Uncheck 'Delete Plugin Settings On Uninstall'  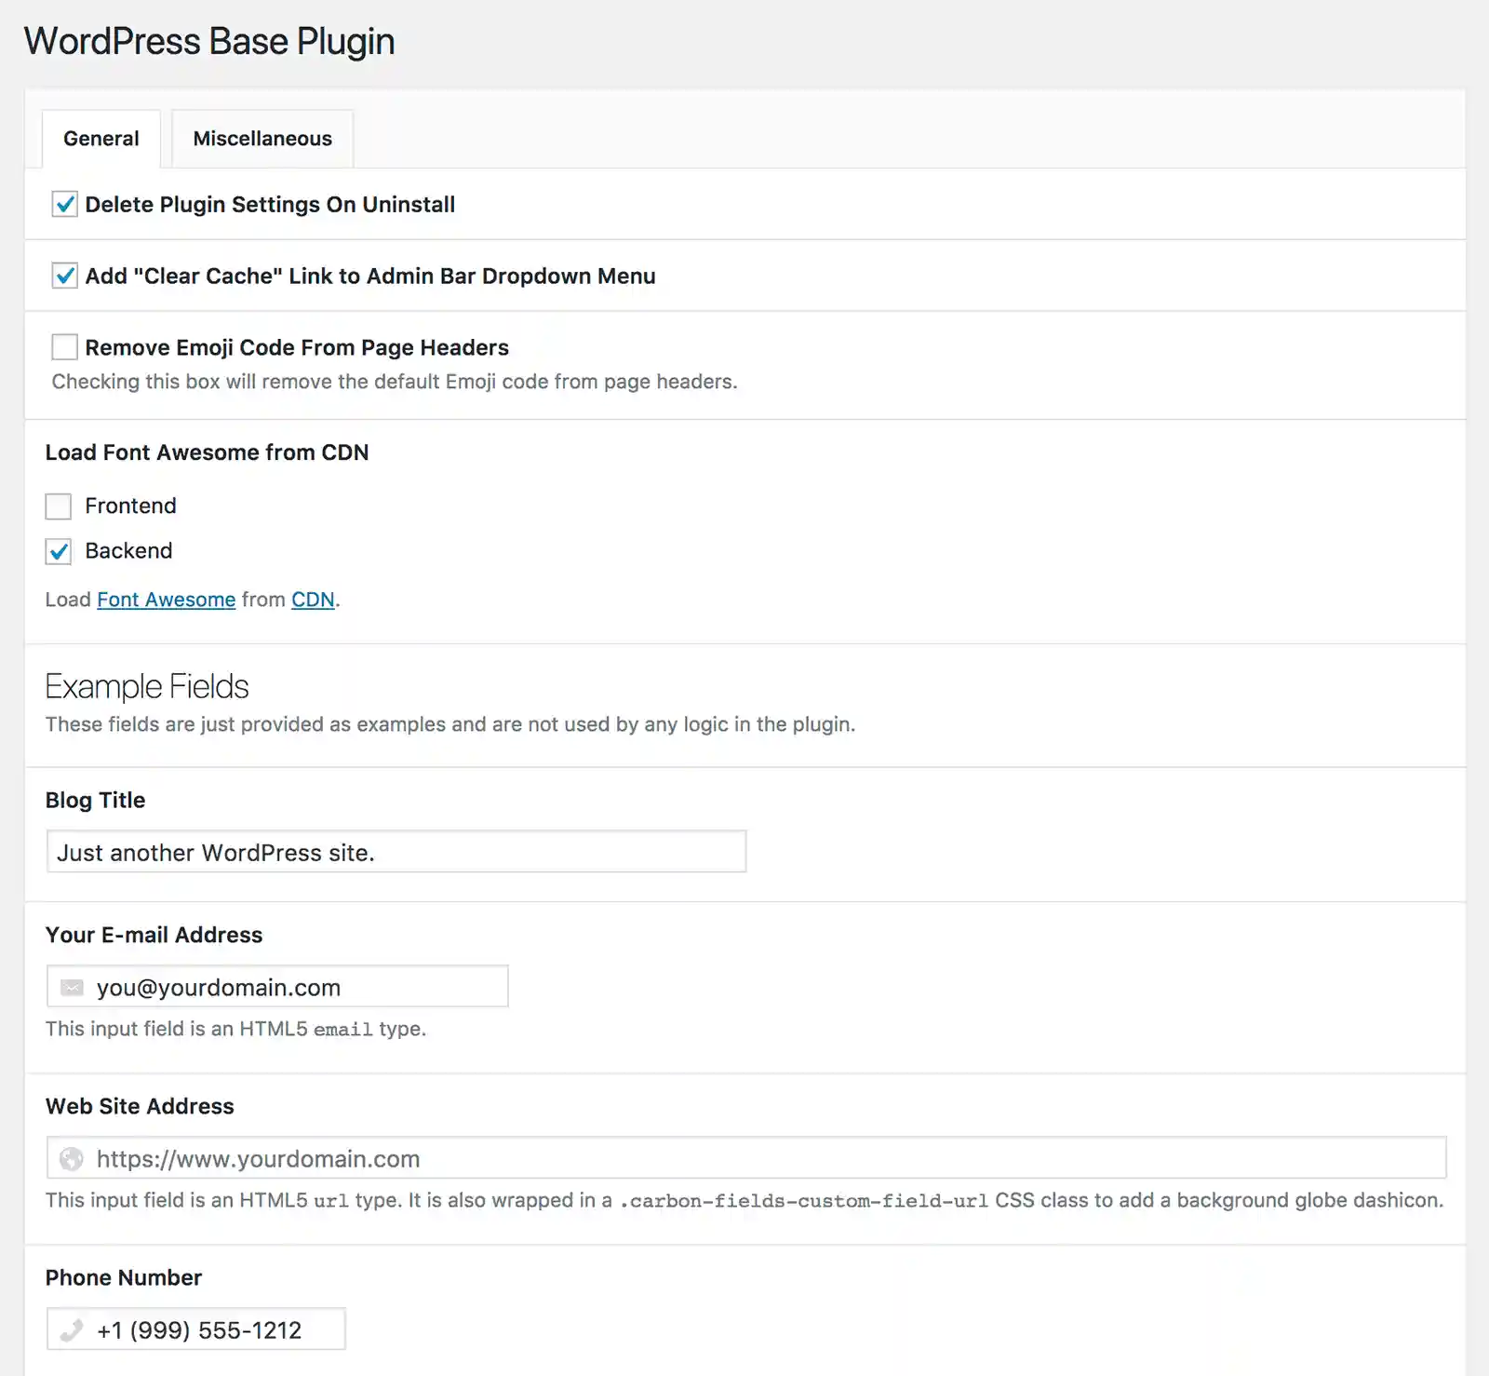pos(63,204)
